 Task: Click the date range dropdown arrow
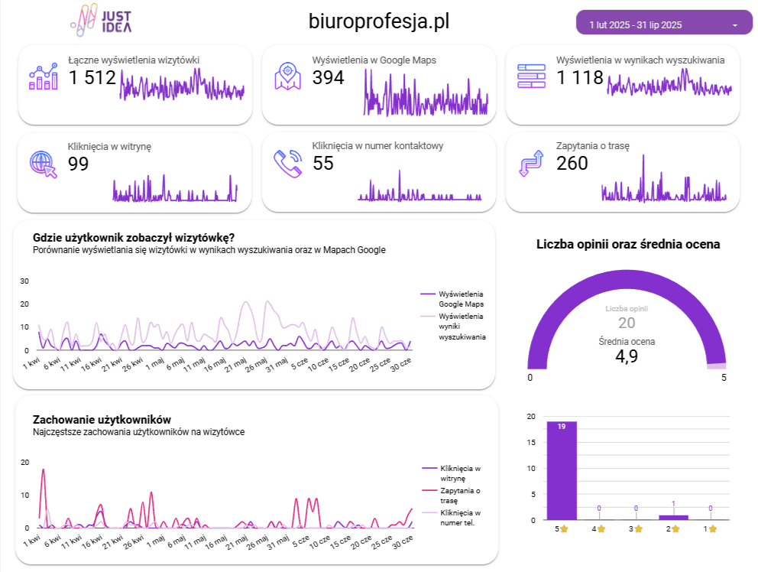(x=735, y=25)
